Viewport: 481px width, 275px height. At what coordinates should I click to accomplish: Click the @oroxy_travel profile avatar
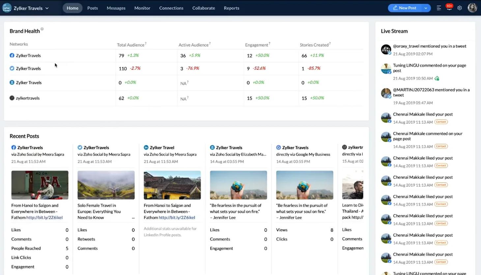386,49
